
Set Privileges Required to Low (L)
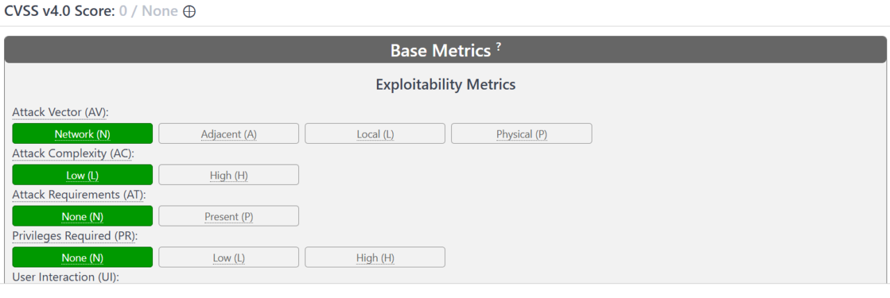229,258
